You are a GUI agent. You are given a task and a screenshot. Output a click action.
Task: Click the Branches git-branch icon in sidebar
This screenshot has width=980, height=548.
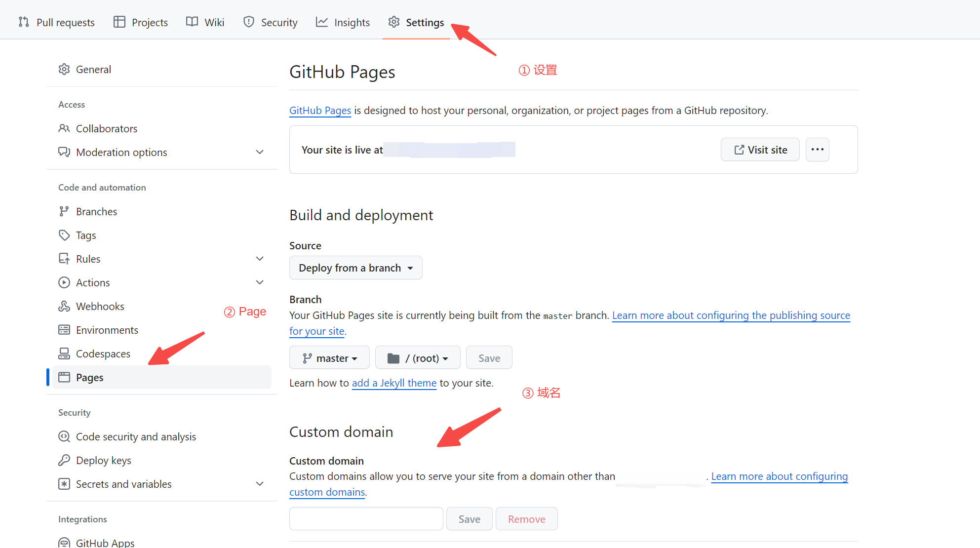click(64, 211)
